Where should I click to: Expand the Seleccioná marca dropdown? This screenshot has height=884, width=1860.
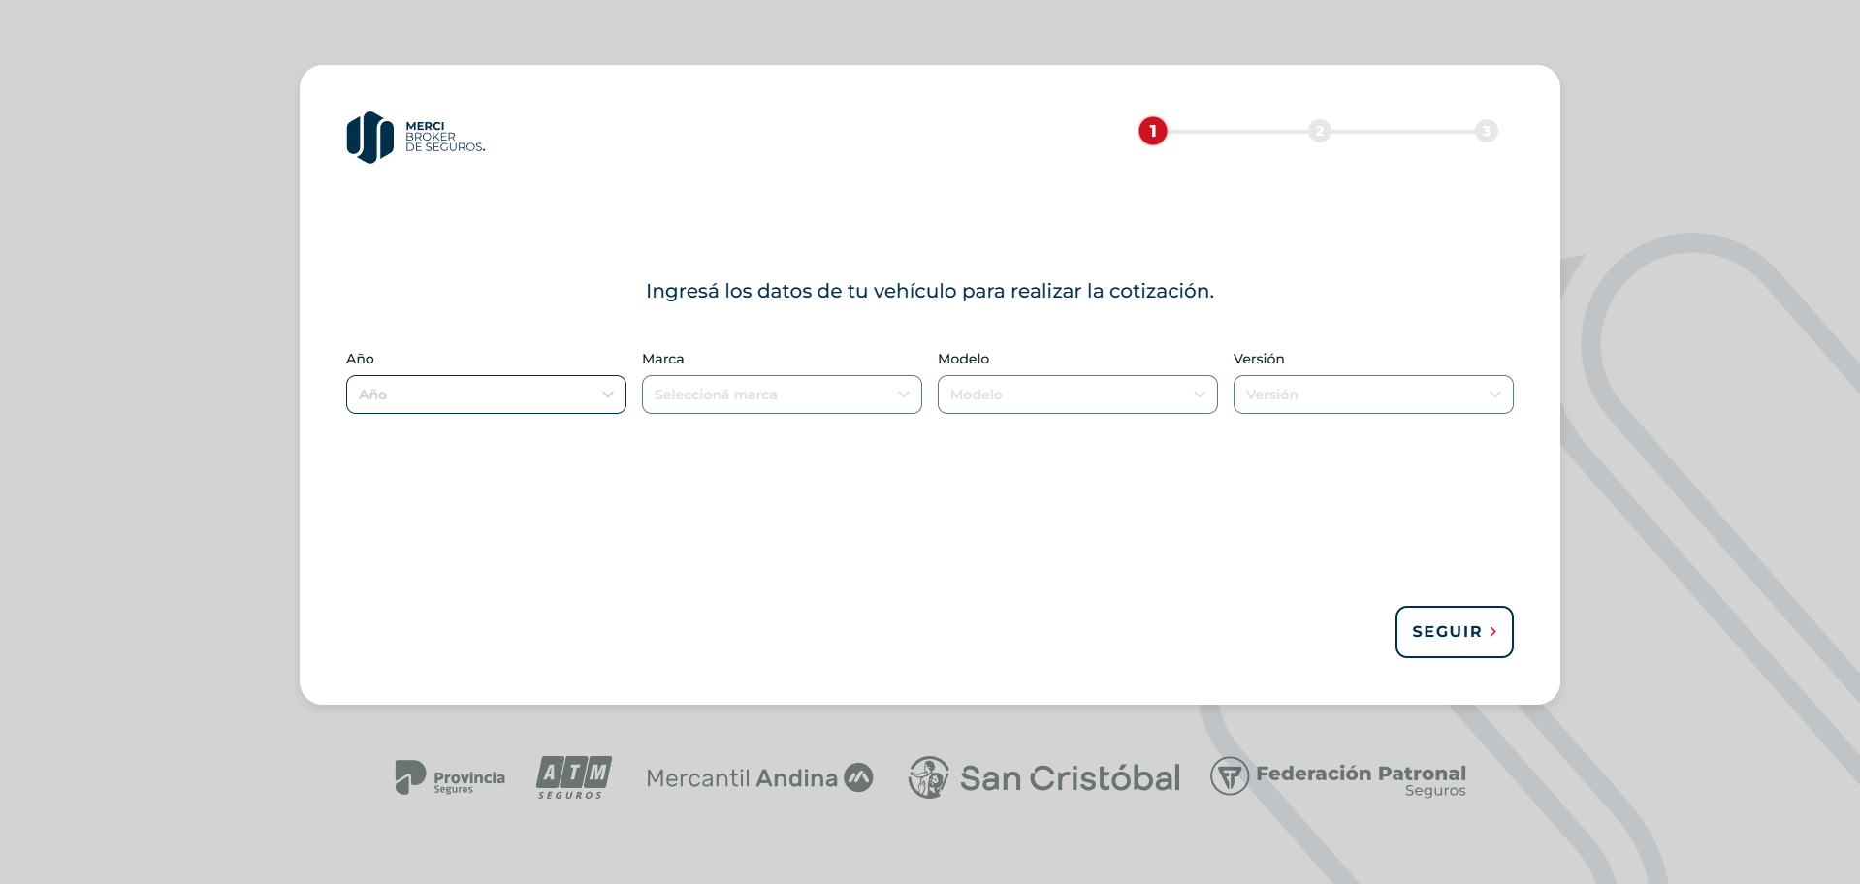pos(781,395)
